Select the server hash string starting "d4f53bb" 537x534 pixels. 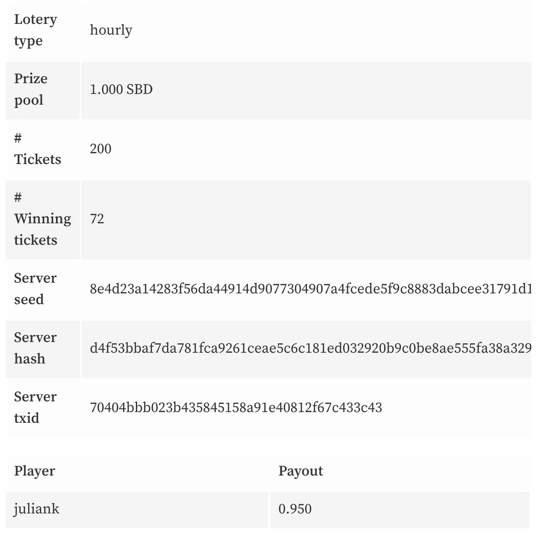tap(310, 348)
